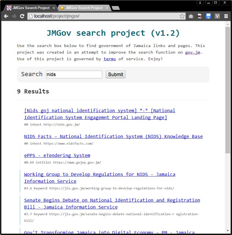
Task: Switch to the starred JMGov Search Project tab
Action: tap(84, 8)
